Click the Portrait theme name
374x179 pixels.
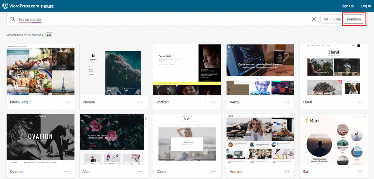[163, 102]
